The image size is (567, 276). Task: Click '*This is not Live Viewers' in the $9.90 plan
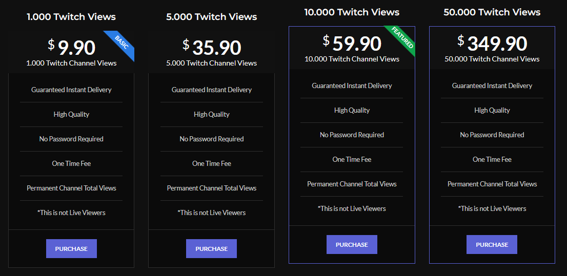coord(71,213)
